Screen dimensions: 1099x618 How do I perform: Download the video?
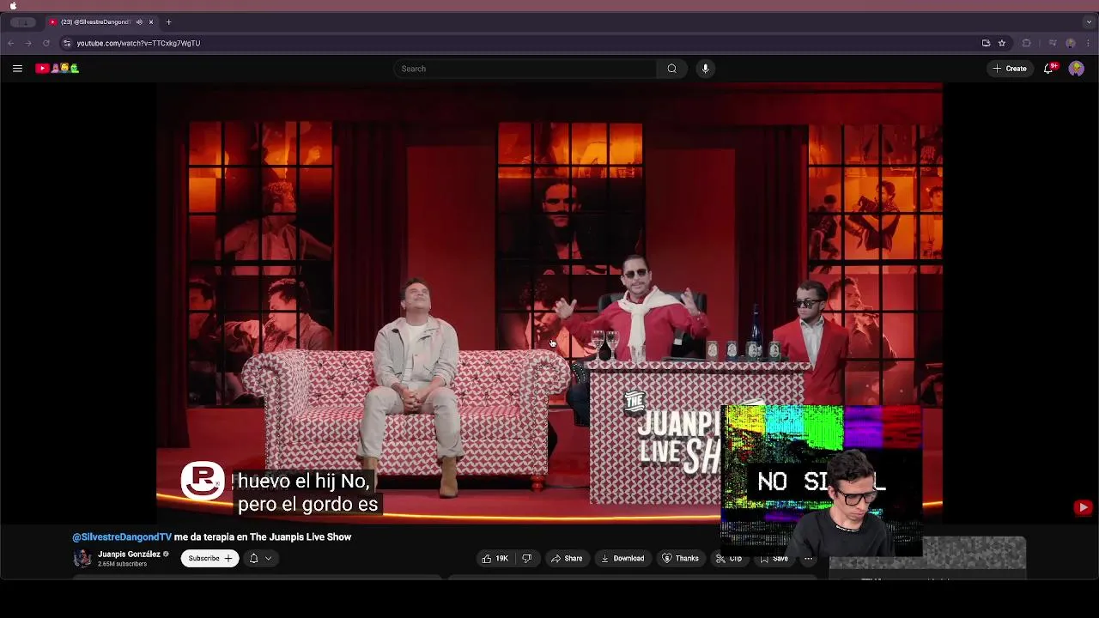[622, 558]
